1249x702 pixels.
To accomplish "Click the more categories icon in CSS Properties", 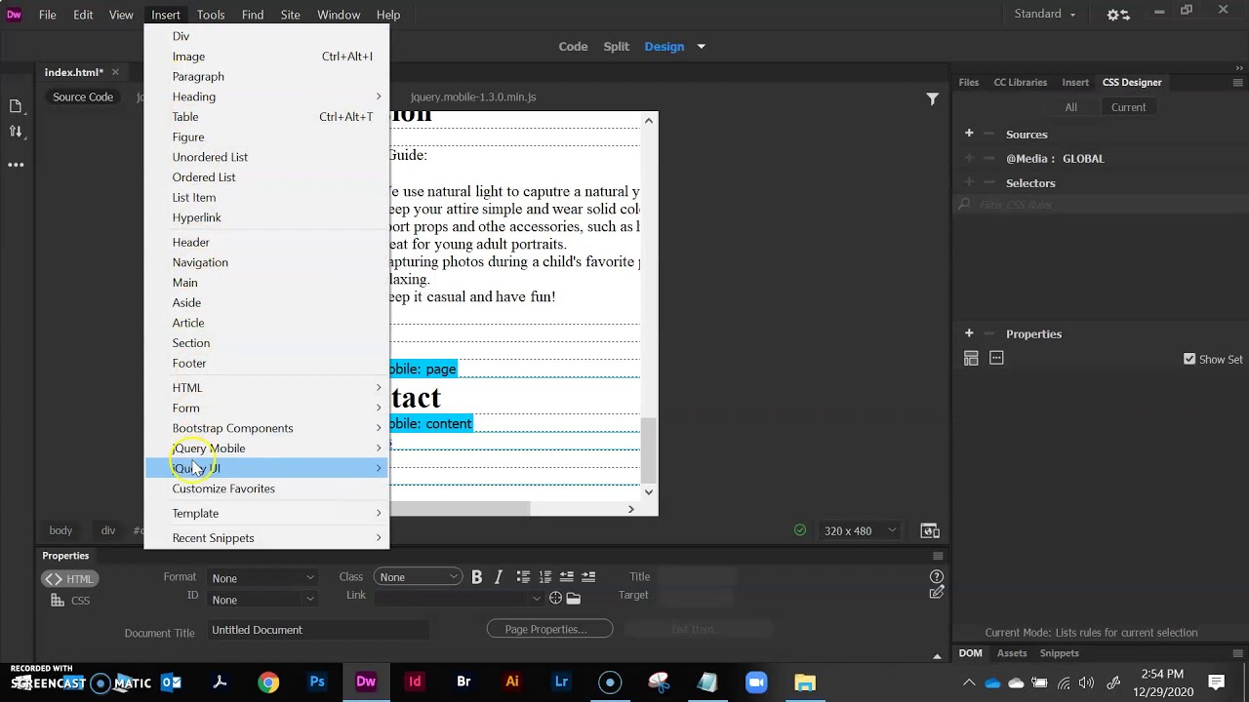I will [x=996, y=359].
